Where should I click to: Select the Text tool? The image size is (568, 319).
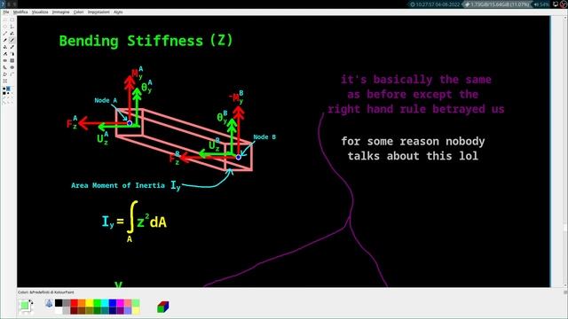[12, 27]
